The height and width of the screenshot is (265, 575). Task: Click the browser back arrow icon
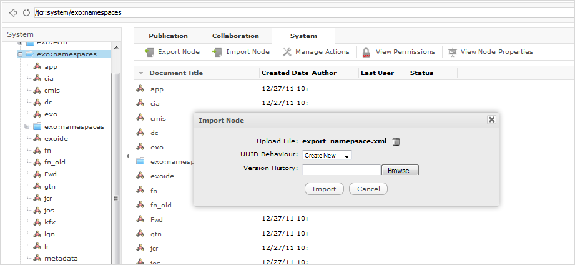[x=13, y=12]
